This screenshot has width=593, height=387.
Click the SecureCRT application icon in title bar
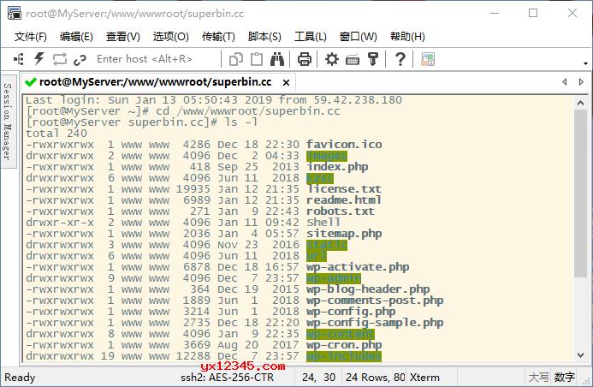point(14,13)
